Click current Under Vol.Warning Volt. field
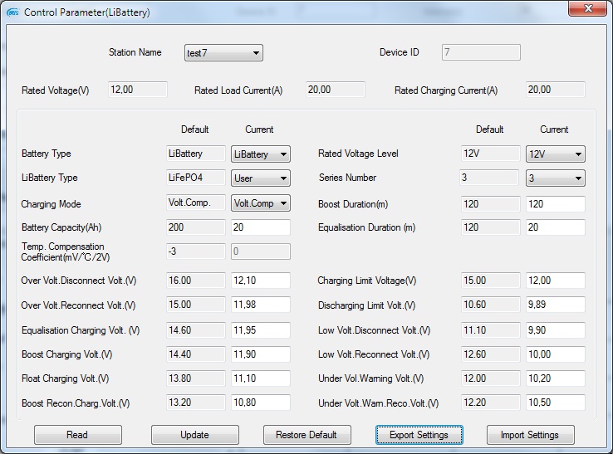613x454 pixels. (x=555, y=378)
